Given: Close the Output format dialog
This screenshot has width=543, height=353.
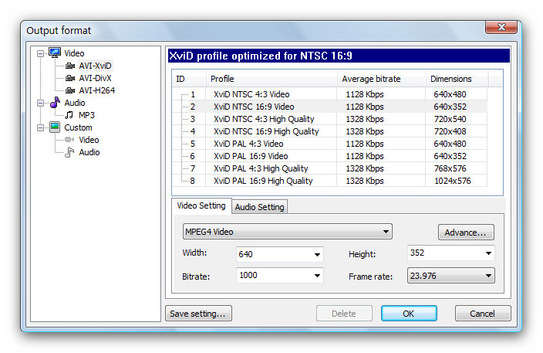Looking at the screenshot, I should [501, 27].
